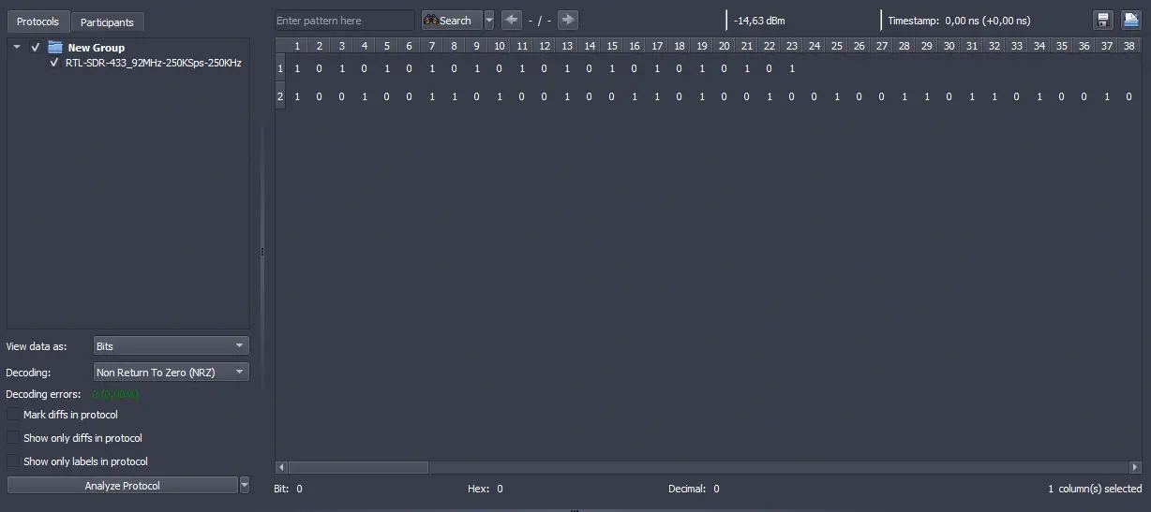Uncheck the RTL-SDR-433_92MHz protocol checkbox
This screenshot has height=512, width=1151.
54,63
